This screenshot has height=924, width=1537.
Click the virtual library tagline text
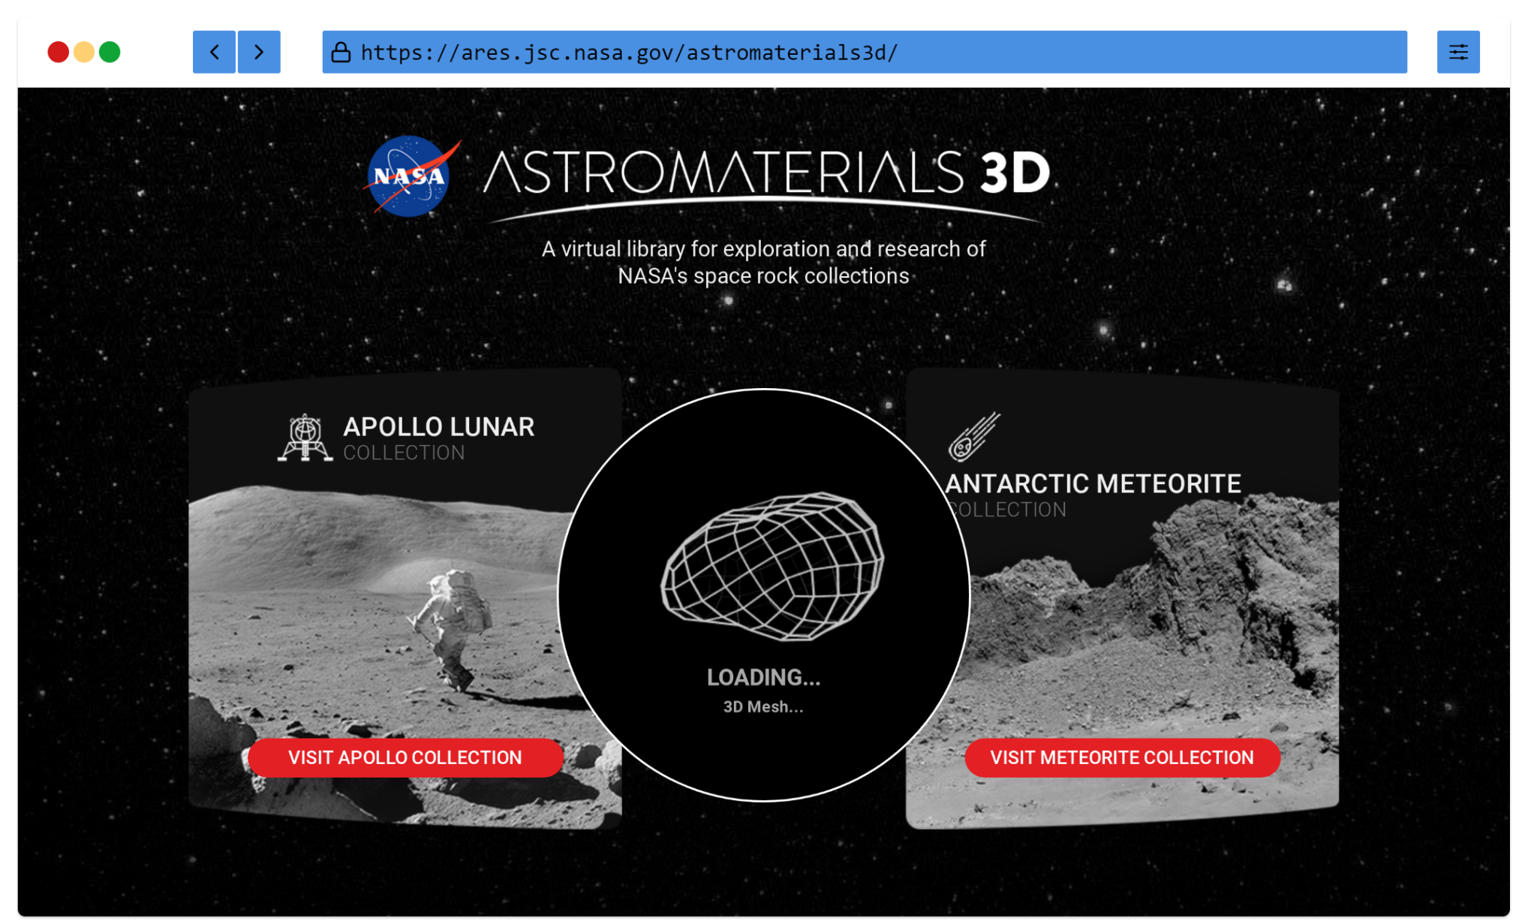[763, 262]
